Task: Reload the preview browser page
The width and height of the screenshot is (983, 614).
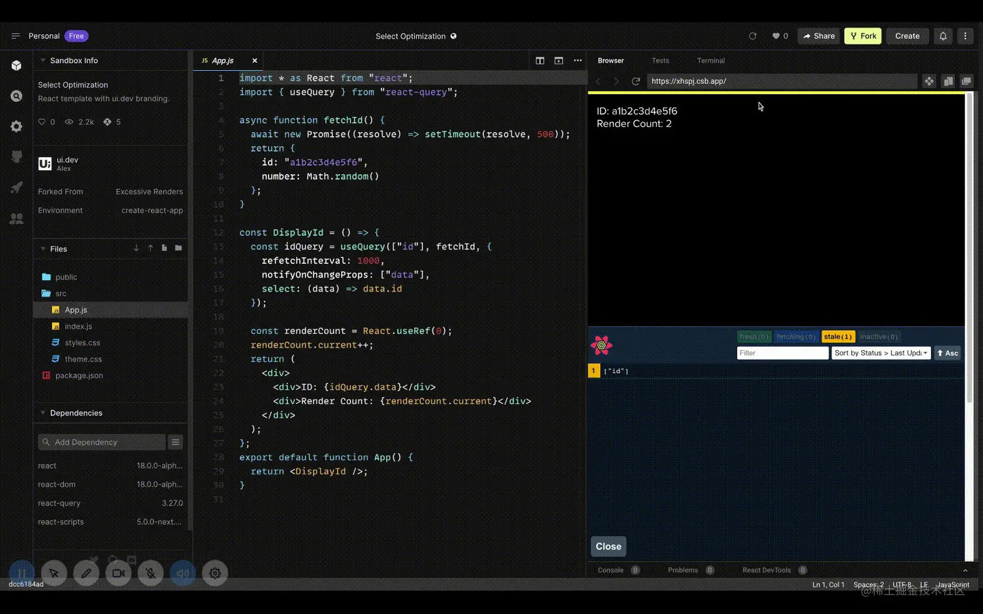Action: (x=636, y=81)
